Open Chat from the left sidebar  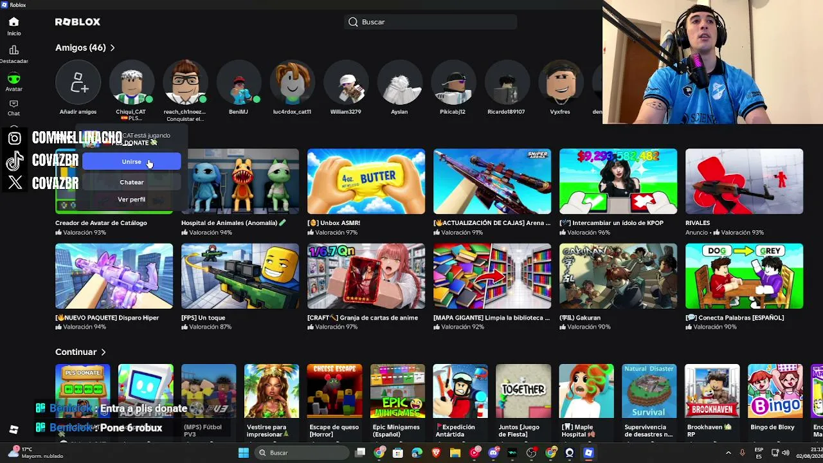coord(14,107)
